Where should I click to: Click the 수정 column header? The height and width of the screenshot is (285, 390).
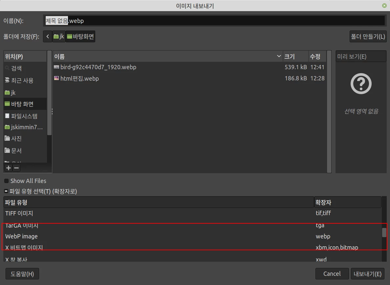tap(316, 56)
